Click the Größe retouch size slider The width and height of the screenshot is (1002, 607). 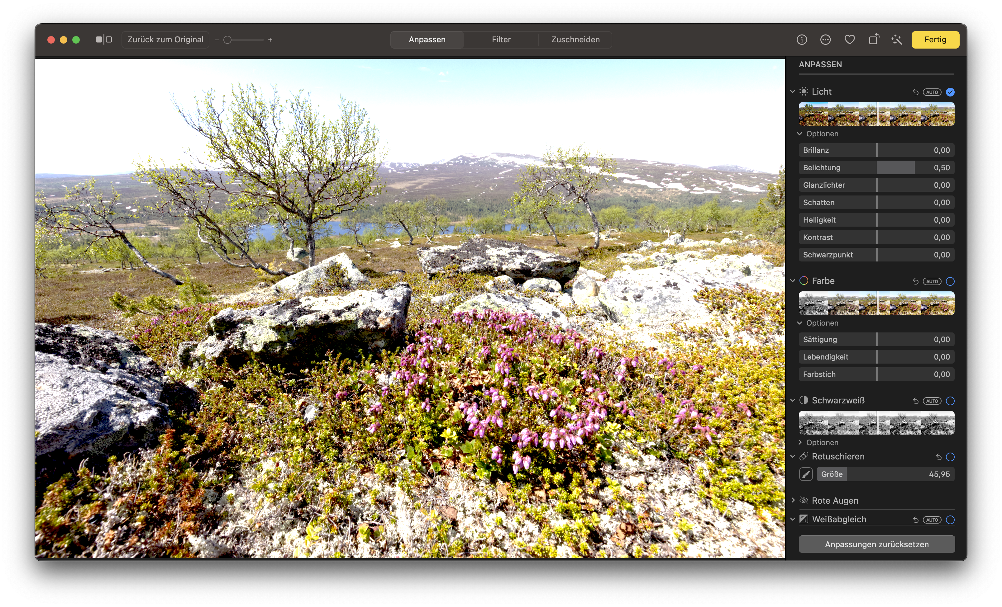886,474
